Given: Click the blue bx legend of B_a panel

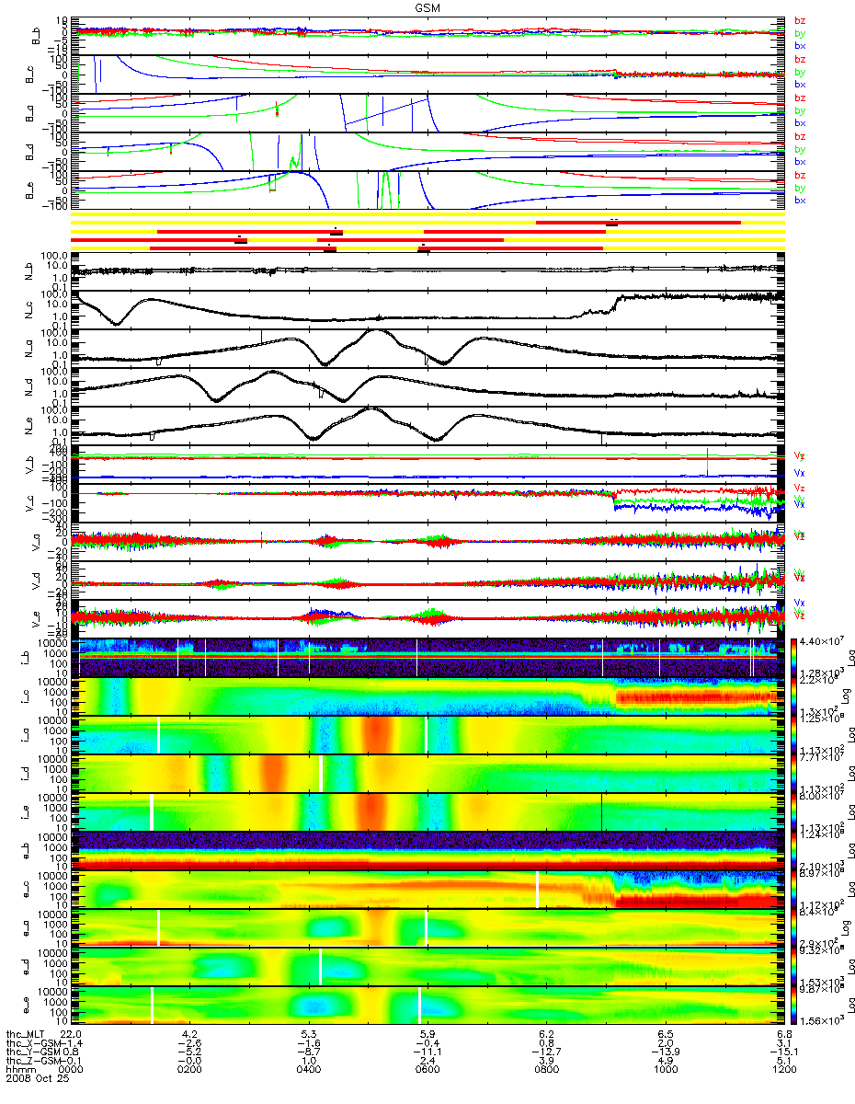Looking at the screenshot, I should 800,123.
